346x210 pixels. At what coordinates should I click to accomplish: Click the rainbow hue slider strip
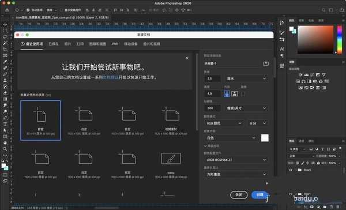pyautogui.click(x=340, y=40)
